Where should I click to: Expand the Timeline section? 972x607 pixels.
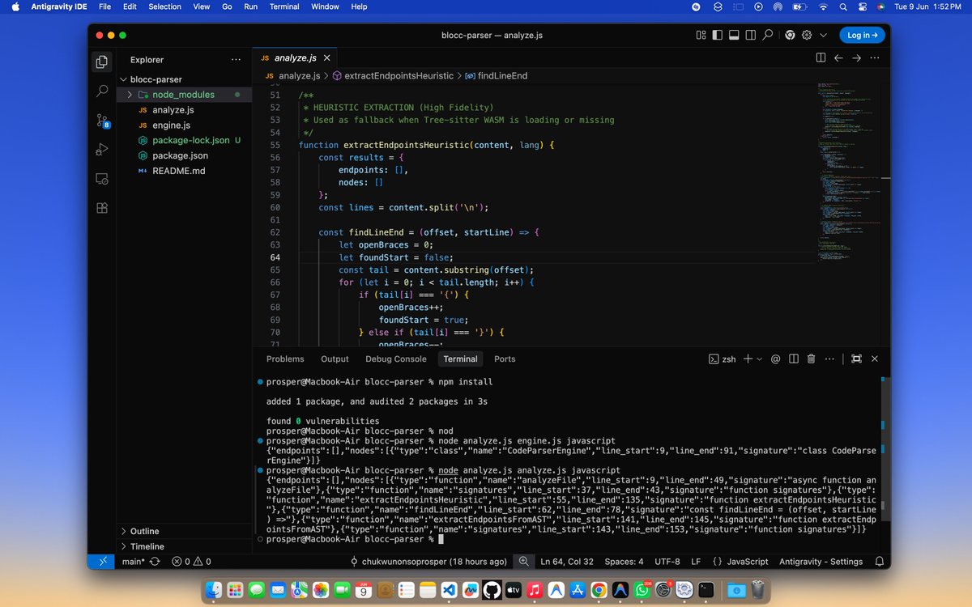(x=147, y=546)
